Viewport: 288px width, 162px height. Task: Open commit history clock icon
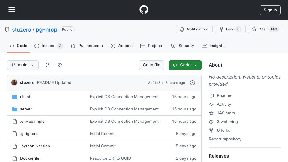click(193, 83)
